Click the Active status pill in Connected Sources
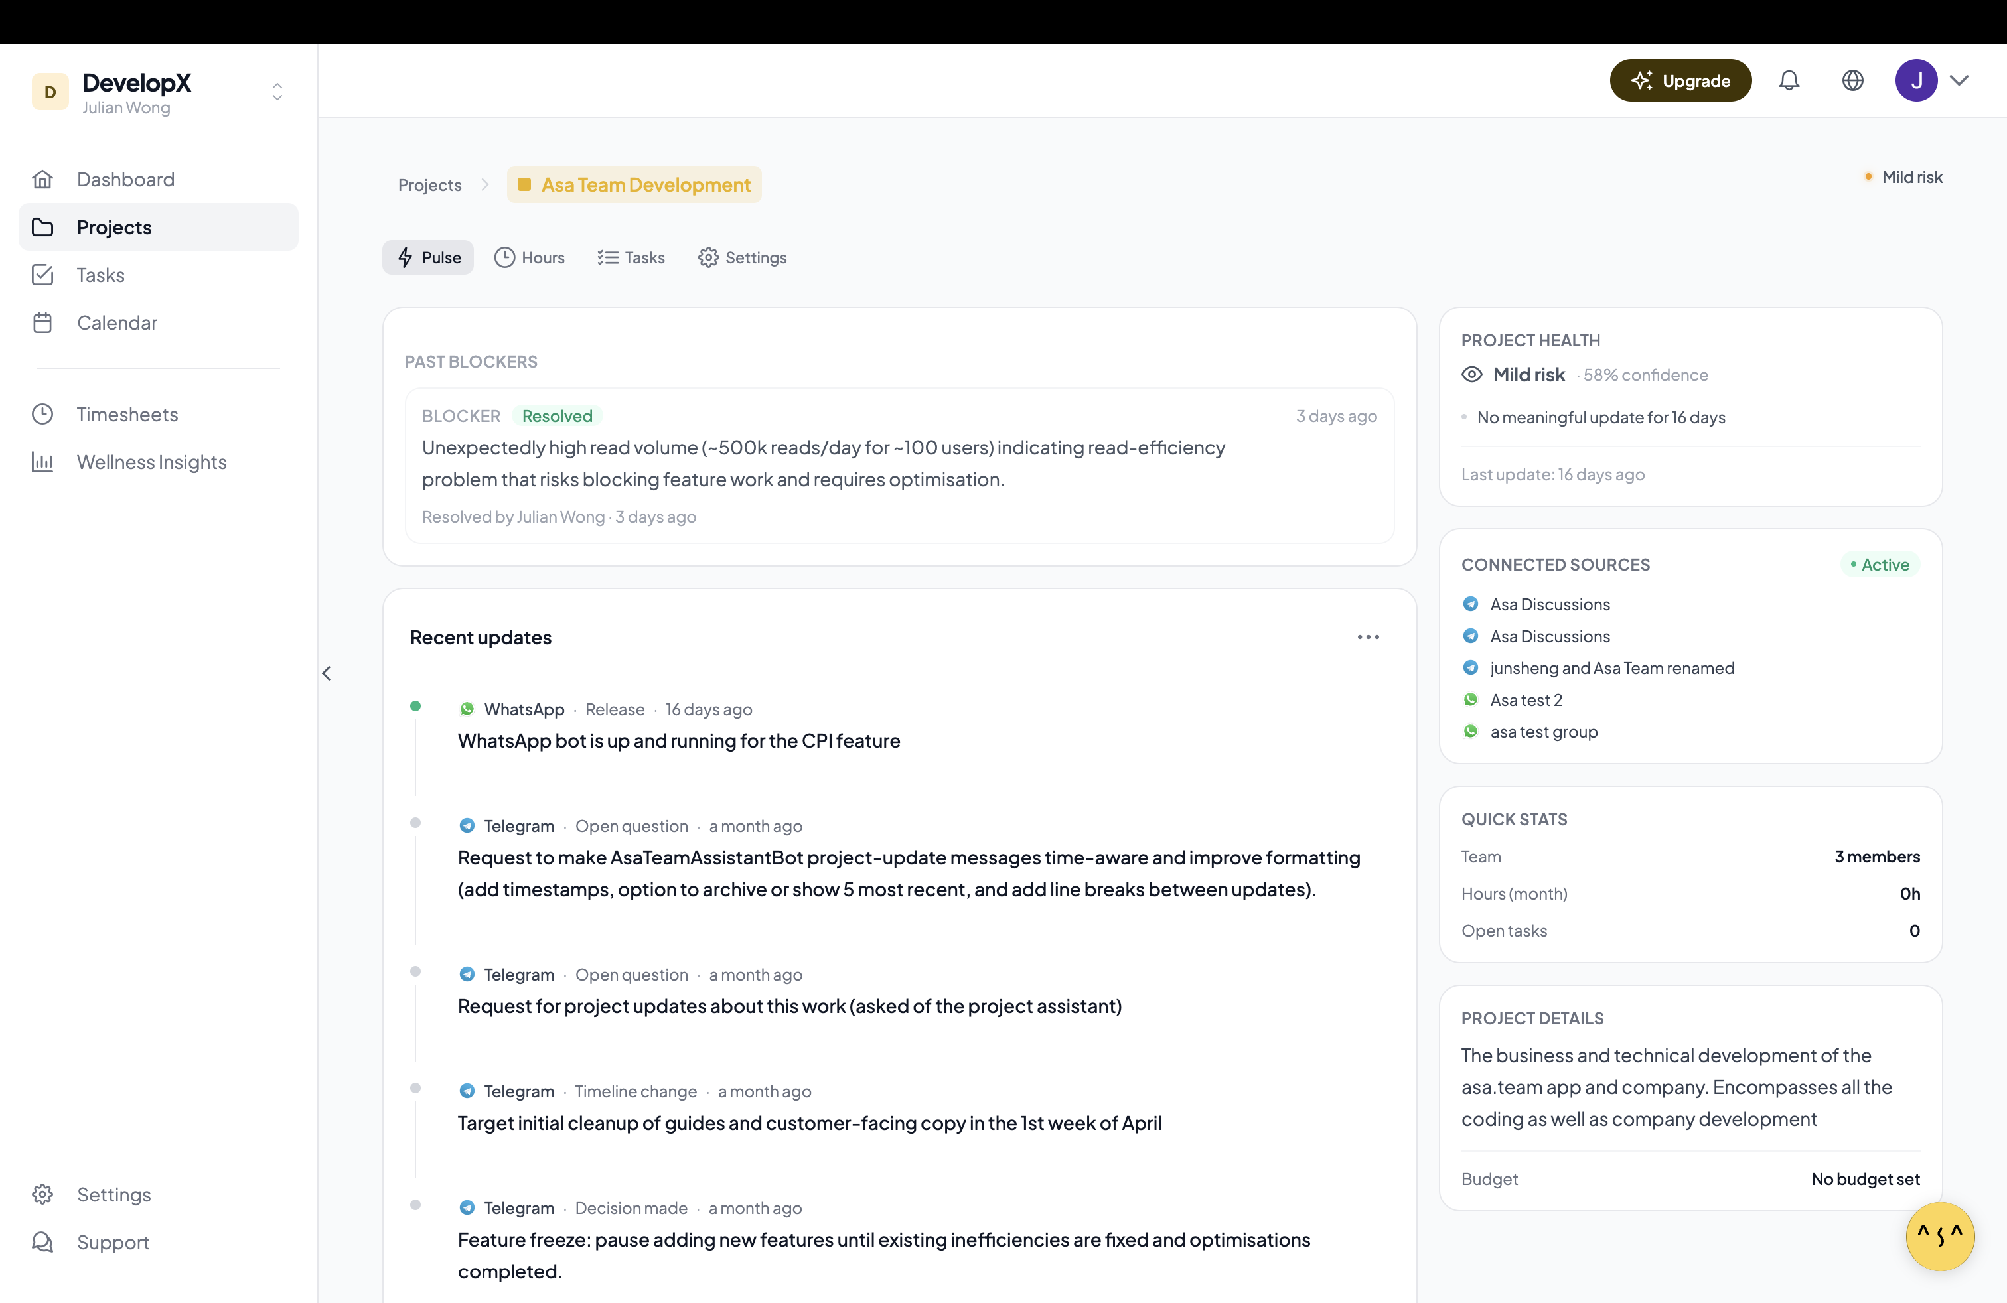The width and height of the screenshot is (2007, 1303). coord(1880,564)
